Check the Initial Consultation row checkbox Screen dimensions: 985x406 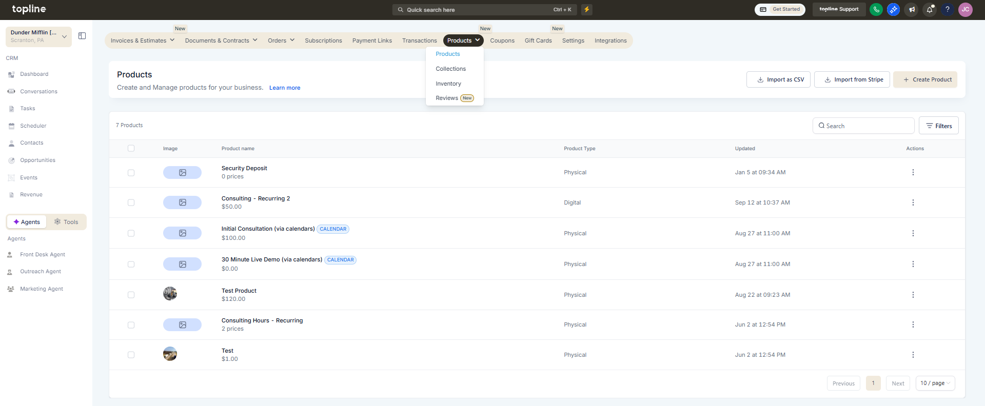point(131,233)
